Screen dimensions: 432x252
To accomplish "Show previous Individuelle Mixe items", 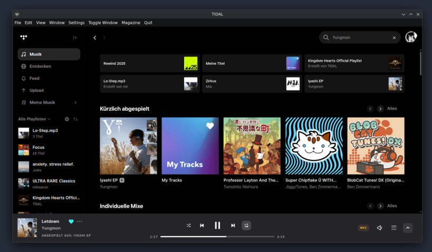I will point(370,206).
